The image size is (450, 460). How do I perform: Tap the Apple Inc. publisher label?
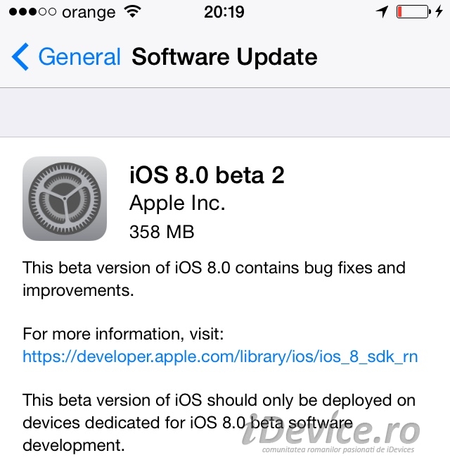177,204
